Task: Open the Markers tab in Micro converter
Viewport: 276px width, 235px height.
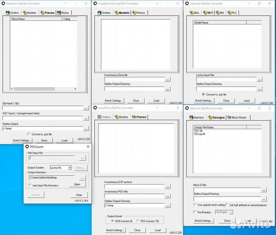Action: pyautogui.click(x=196, y=117)
